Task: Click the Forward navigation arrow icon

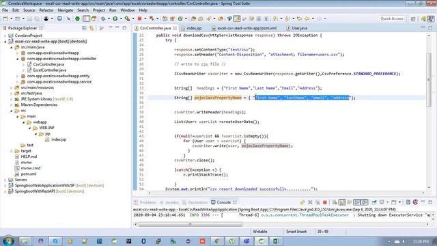Action: [x=319, y=18]
